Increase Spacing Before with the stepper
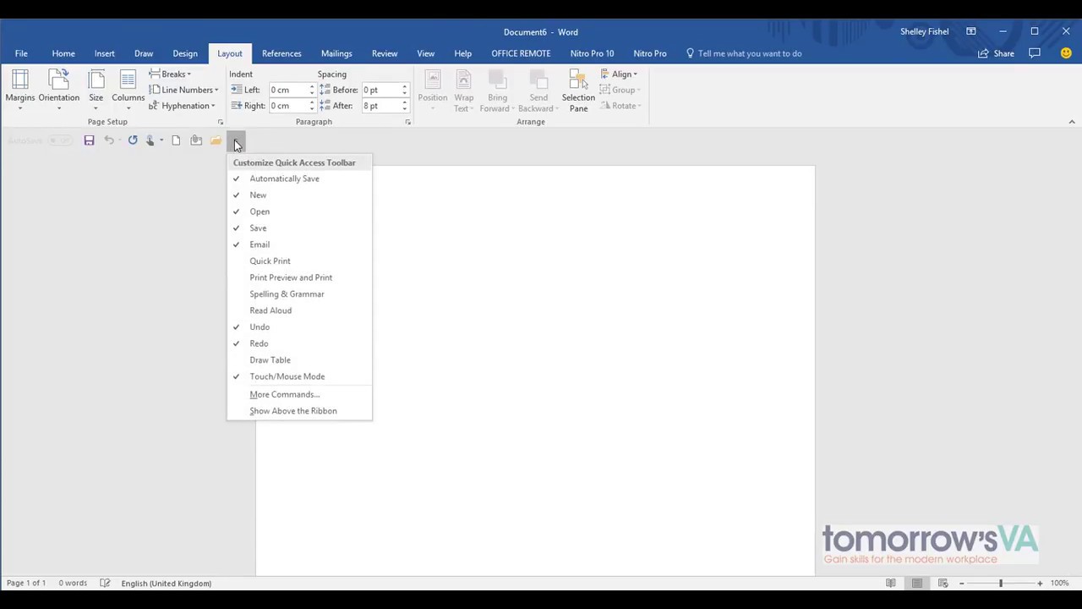This screenshot has height=609, width=1082. tap(404, 86)
